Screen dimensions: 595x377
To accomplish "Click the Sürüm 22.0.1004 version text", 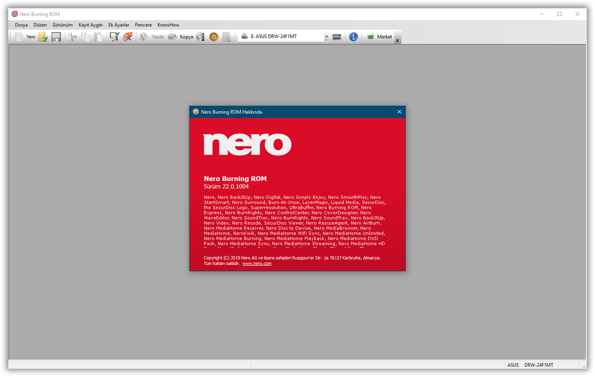I will click(226, 187).
